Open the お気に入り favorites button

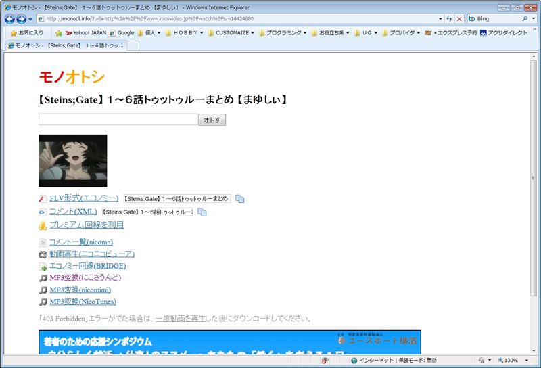click(27, 32)
